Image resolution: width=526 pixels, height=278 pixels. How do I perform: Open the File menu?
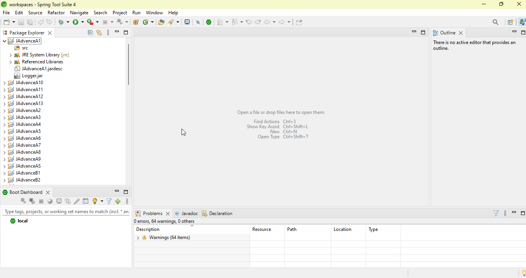coord(6,13)
